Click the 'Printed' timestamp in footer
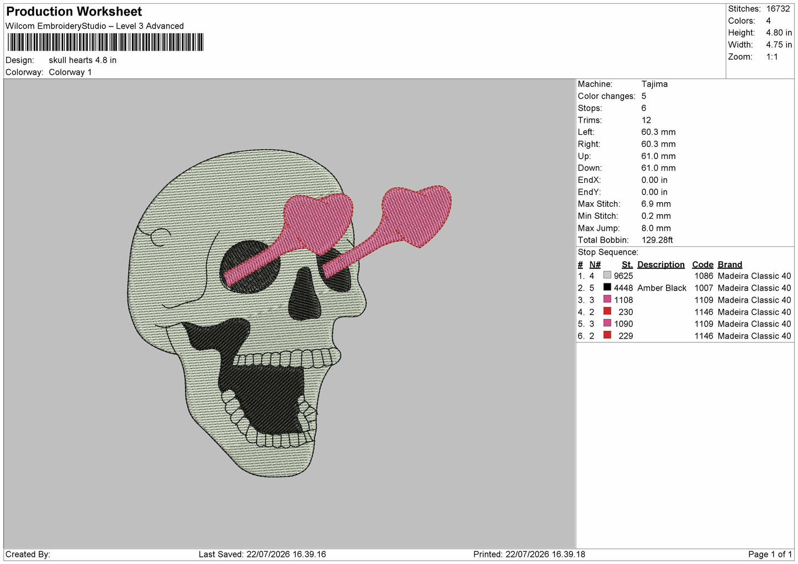 pyautogui.click(x=529, y=554)
